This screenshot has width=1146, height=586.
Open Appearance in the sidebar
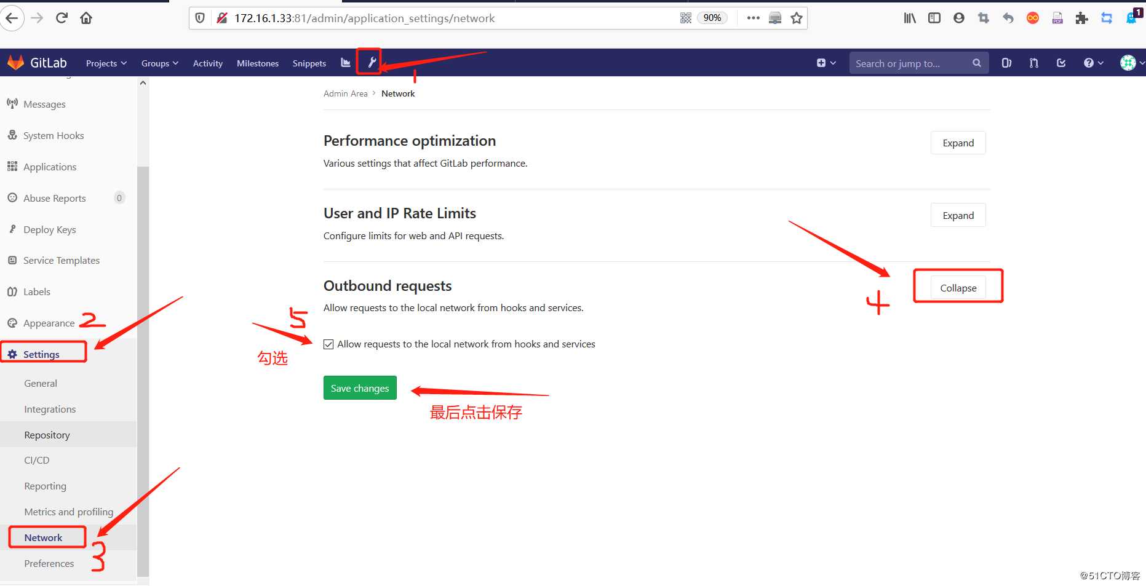point(49,323)
